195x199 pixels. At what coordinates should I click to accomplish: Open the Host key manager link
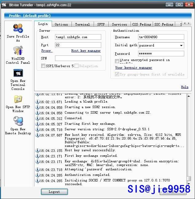pos(86,51)
